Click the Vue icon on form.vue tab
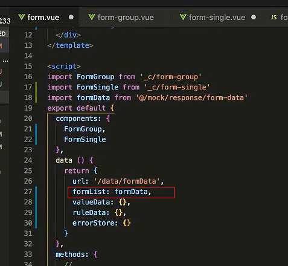Image resolution: width=288 pixels, height=266 pixels. point(22,17)
